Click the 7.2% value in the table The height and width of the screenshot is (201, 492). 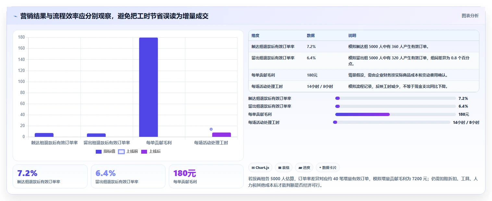coord(311,47)
